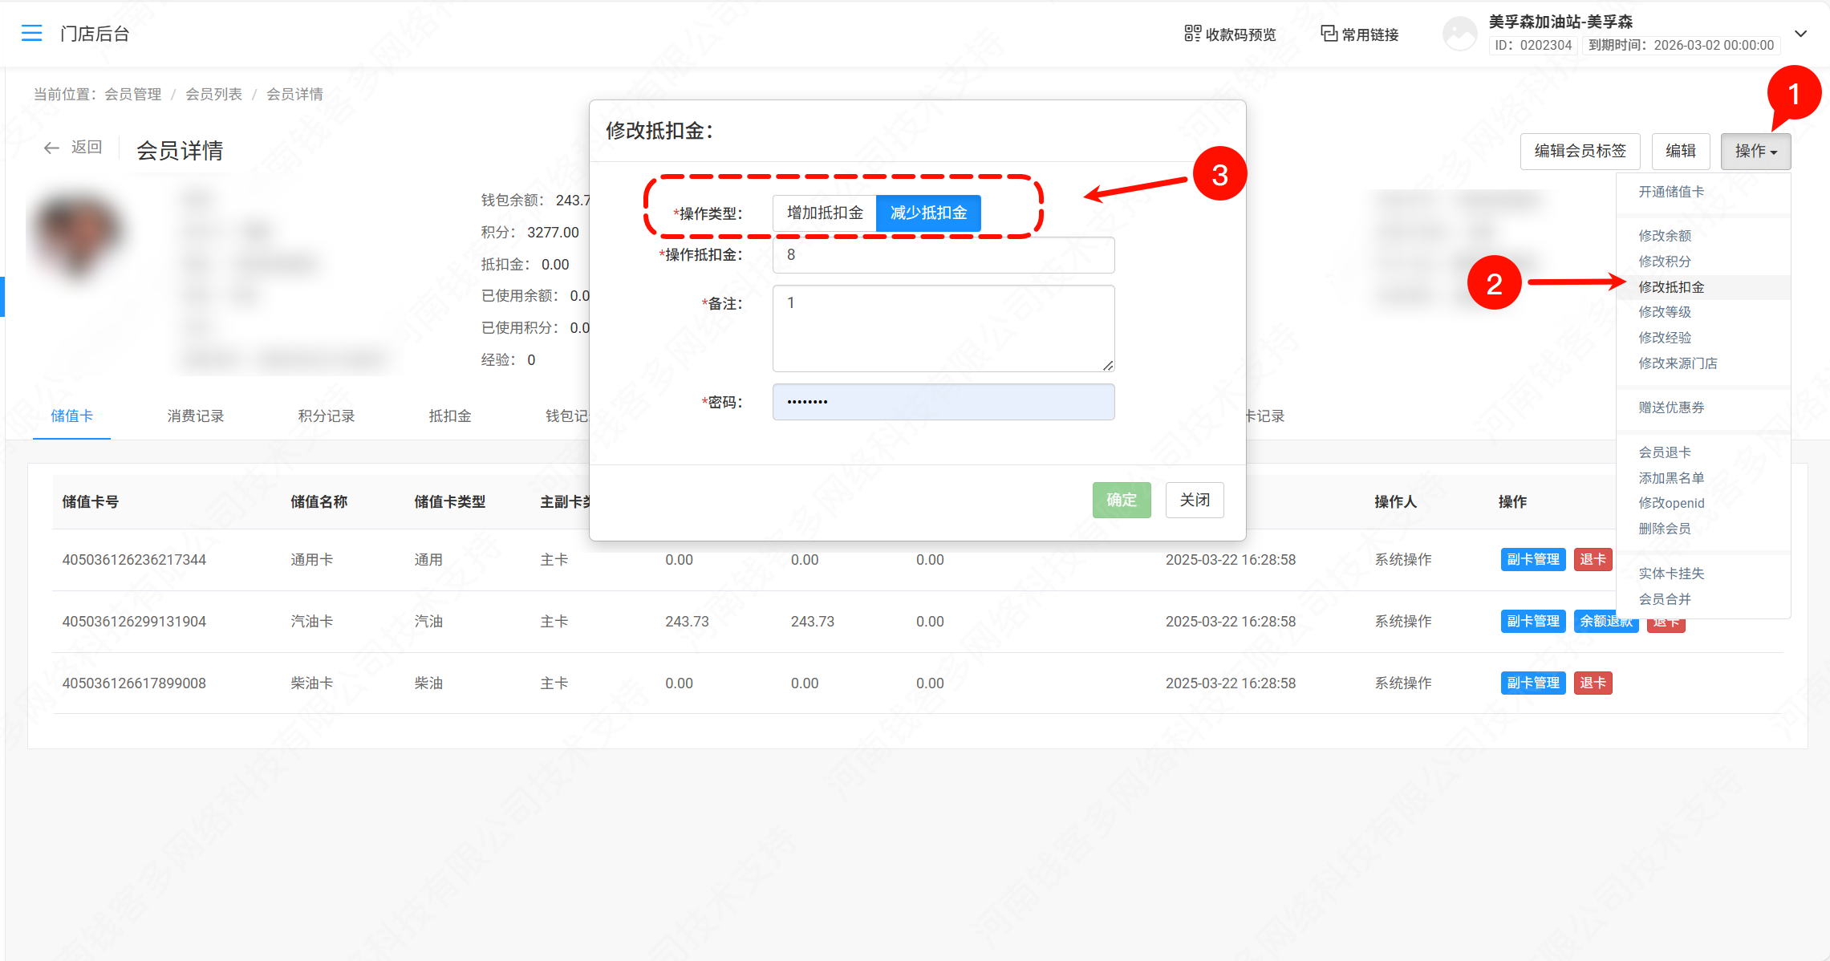Click 副卡管理 for 柴油卡 row

coord(1532,683)
